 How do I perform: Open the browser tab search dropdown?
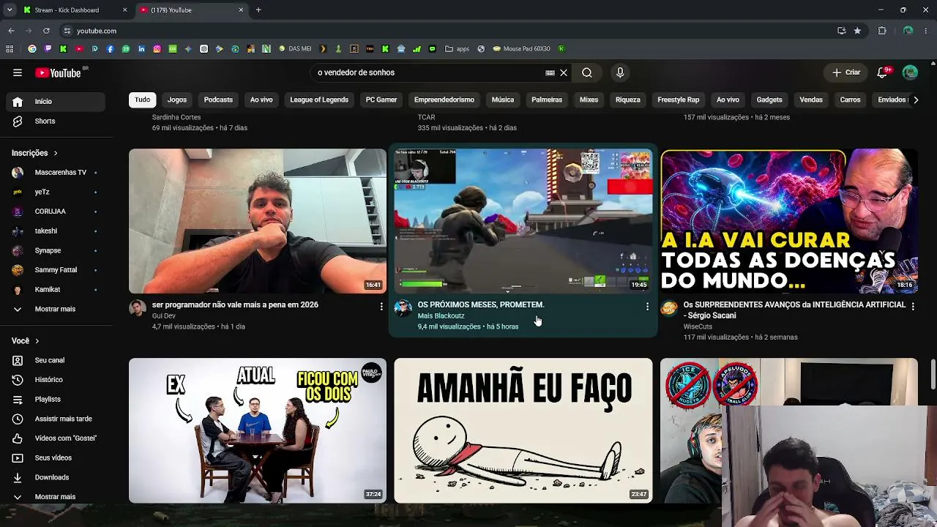(x=10, y=10)
